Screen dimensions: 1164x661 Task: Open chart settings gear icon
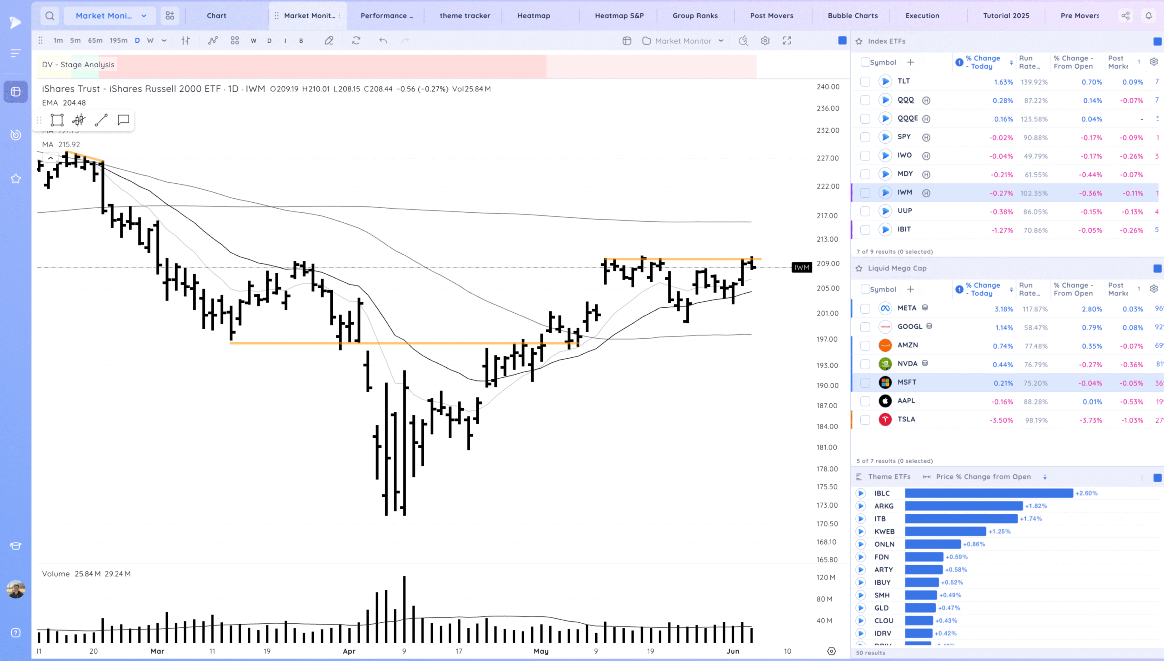[x=765, y=41]
